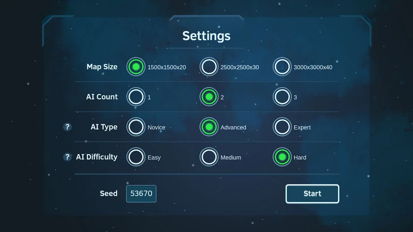Select Novice AI Type
Image resolution: width=413 pixels, height=232 pixels.
pyautogui.click(x=136, y=127)
